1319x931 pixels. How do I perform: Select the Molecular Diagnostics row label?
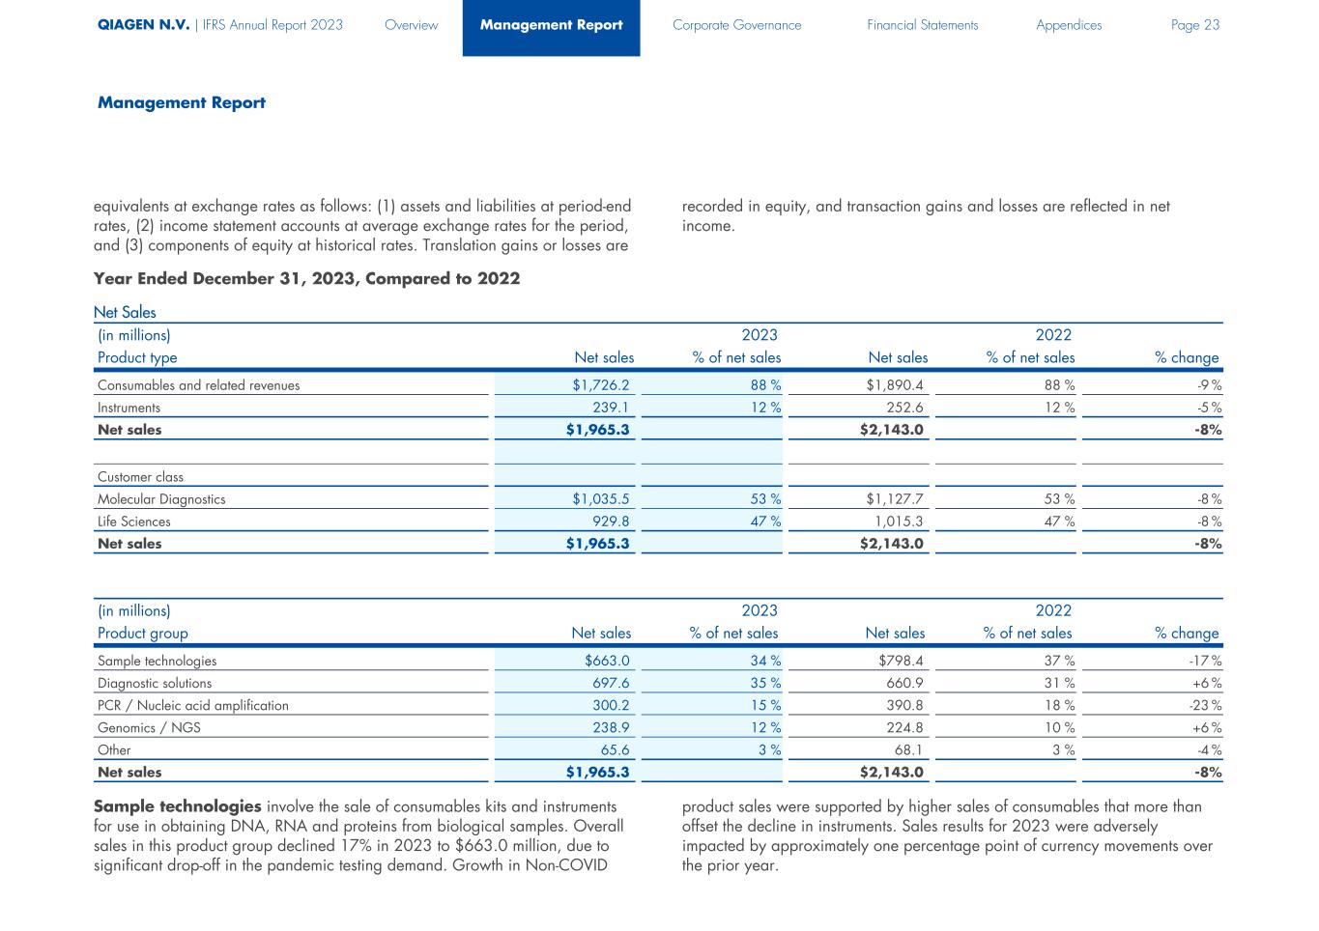(161, 499)
